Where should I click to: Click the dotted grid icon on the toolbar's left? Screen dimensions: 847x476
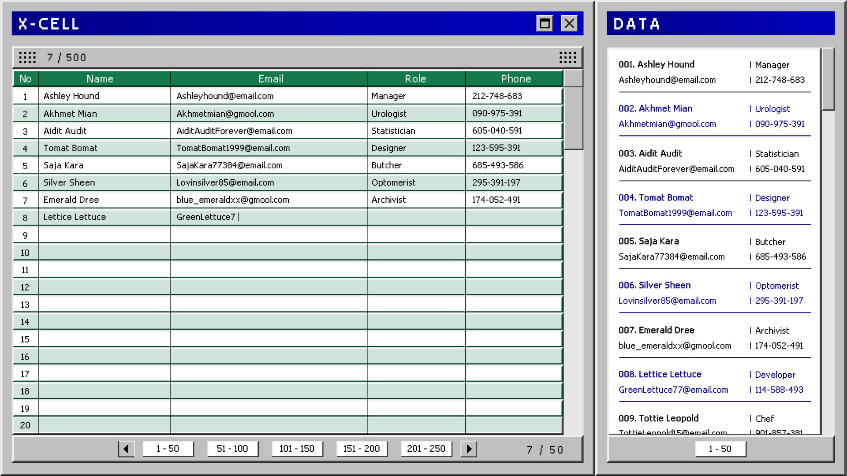pyautogui.click(x=27, y=57)
